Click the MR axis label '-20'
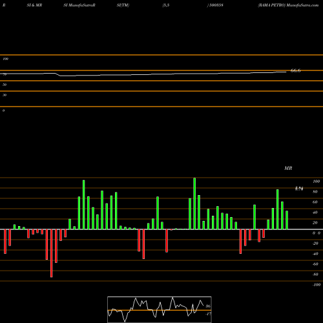Image resolution: width=323 pixels, height=323 pixels. pyautogui.click(x=315, y=244)
